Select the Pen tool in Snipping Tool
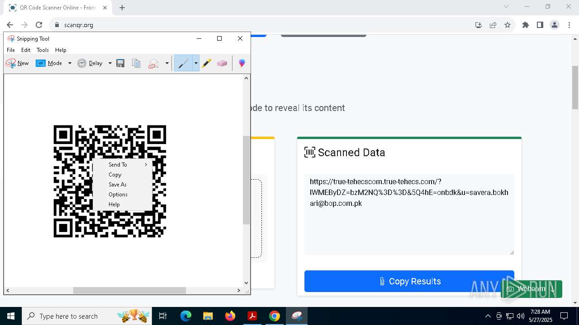The image size is (579, 325). (x=183, y=63)
